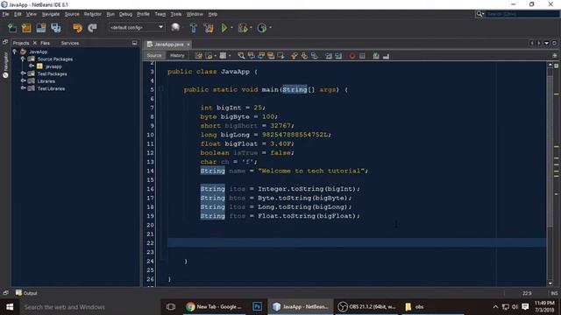Open Photoshop from the taskbar
Viewport: 561px width, 315px height.
coord(257,307)
